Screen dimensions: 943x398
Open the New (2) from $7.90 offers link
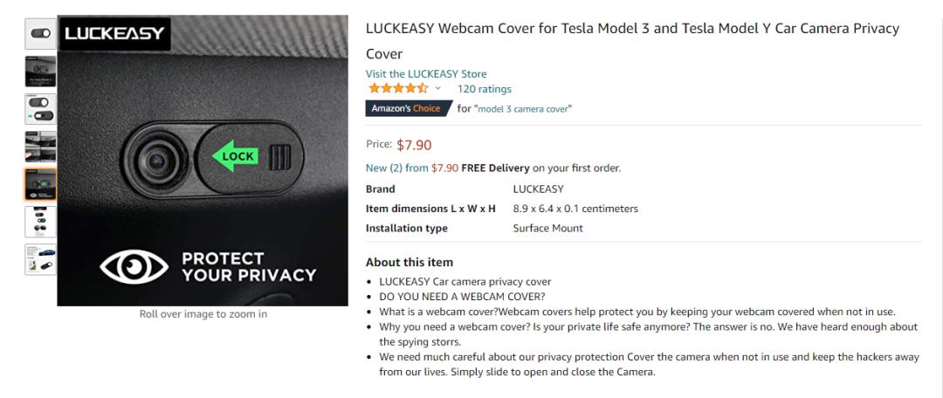(x=411, y=168)
